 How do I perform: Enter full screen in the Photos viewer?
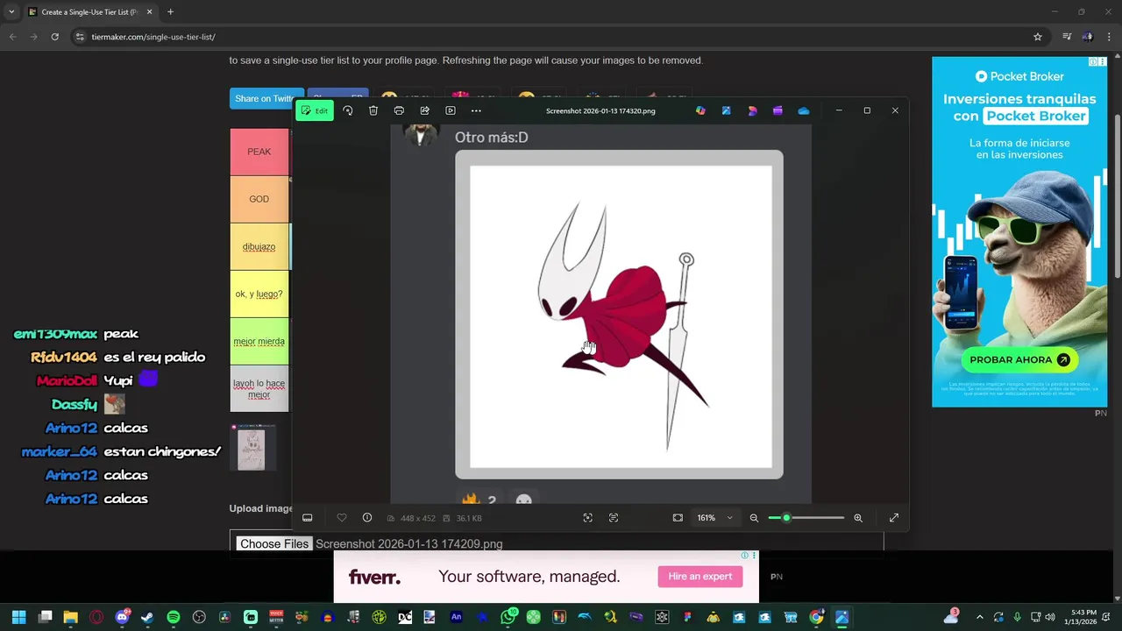click(x=894, y=518)
